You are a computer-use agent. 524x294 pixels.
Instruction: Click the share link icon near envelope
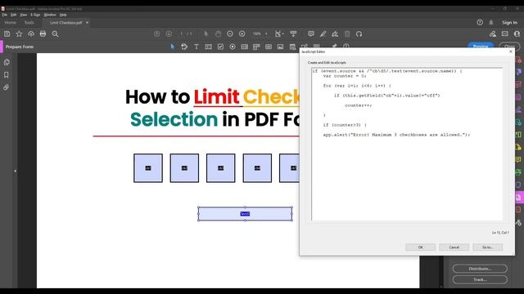[493, 34]
